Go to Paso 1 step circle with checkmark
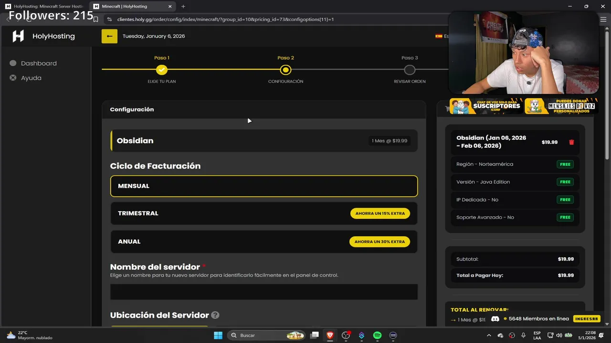 coord(162,70)
